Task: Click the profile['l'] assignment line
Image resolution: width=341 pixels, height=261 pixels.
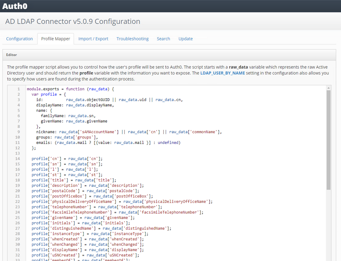Action: 65,169
